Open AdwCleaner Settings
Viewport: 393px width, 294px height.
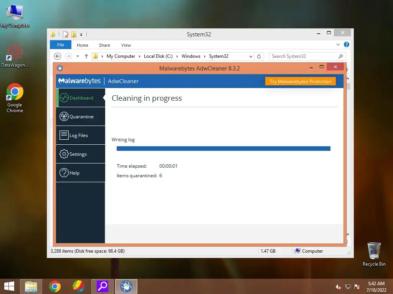[81, 154]
